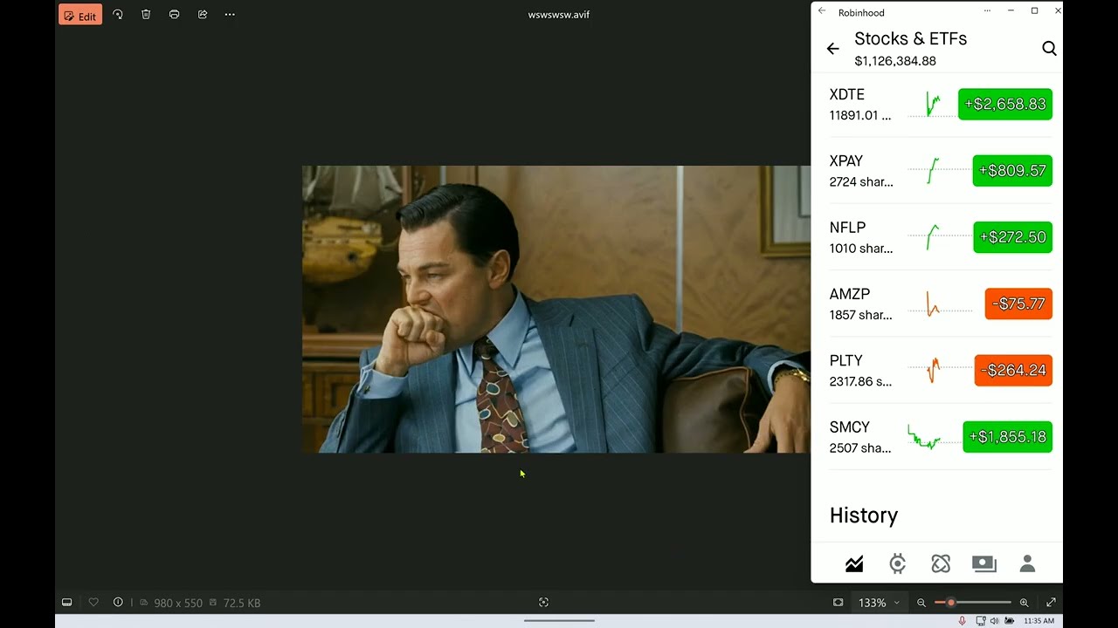
Task: Open the 11:35 AM clock in taskbar
Action: click(1039, 621)
